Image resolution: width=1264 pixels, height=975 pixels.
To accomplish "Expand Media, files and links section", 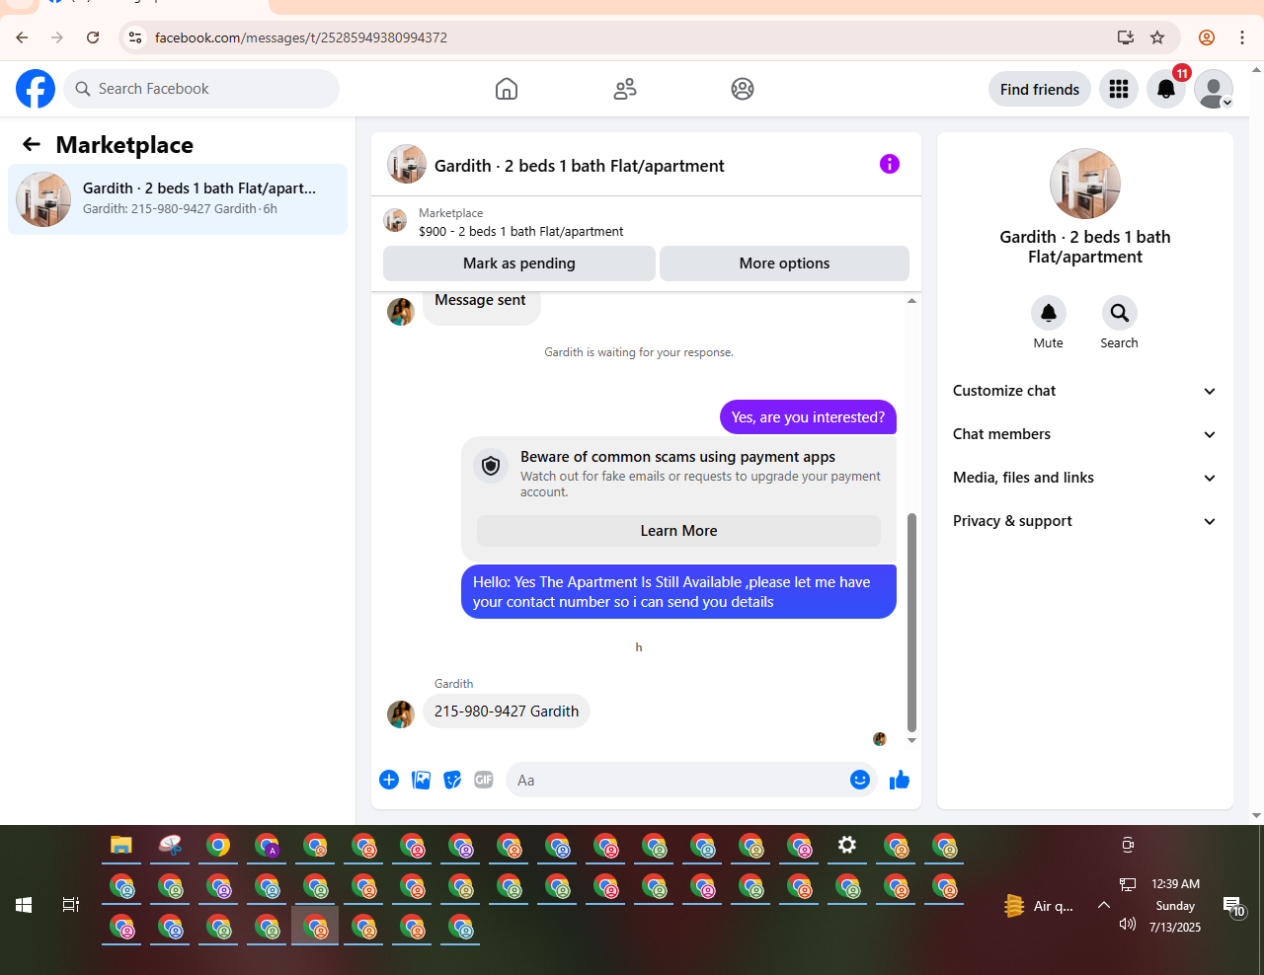I will [1084, 478].
